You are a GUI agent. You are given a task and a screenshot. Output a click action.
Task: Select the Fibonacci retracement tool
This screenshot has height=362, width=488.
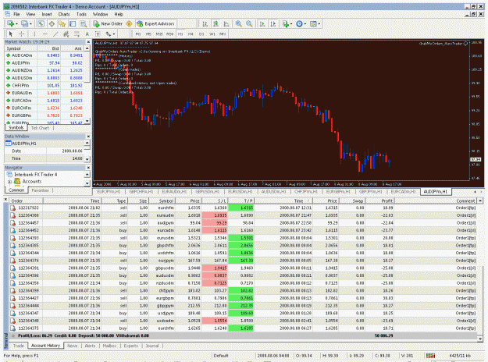(77, 34)
